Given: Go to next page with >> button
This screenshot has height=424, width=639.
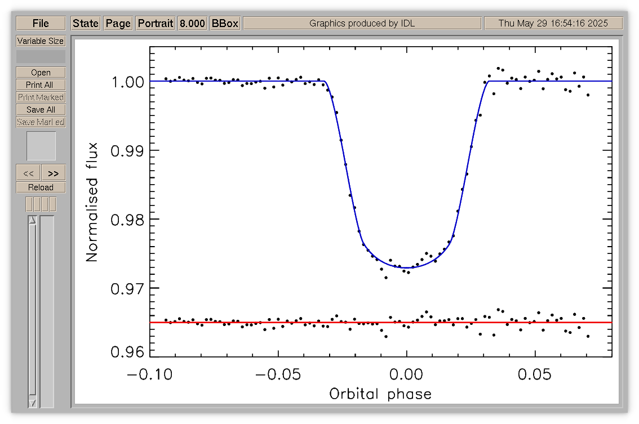Looking at the screenshot, I should [x=54, y=173].
